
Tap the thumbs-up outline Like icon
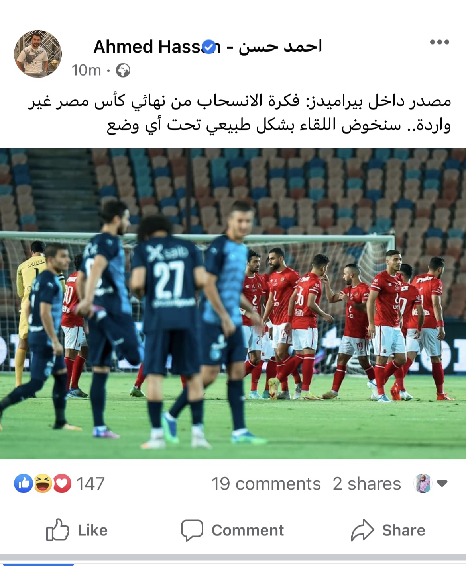point(58,530)
